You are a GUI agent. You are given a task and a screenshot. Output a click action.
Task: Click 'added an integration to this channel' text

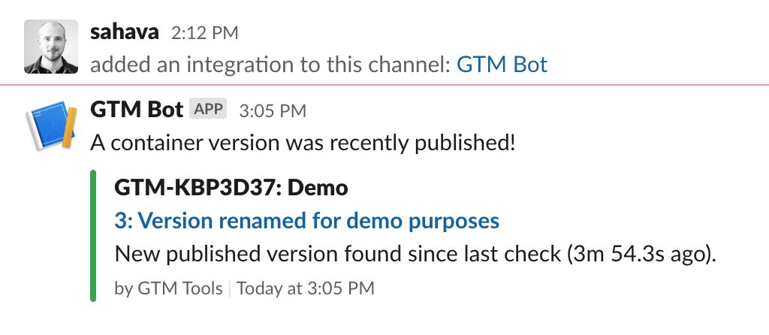(x=270, y=65)
